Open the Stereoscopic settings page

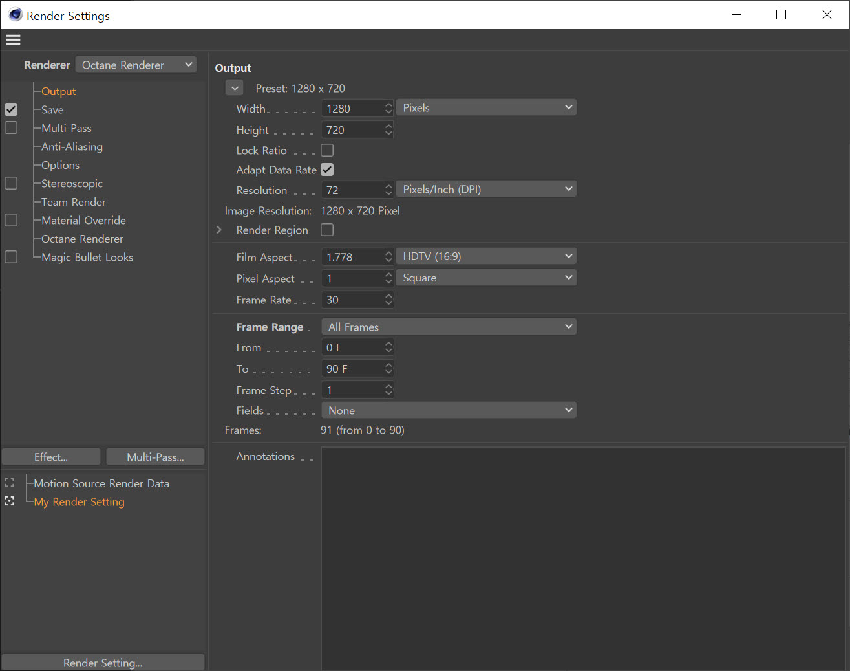point(72,183)
